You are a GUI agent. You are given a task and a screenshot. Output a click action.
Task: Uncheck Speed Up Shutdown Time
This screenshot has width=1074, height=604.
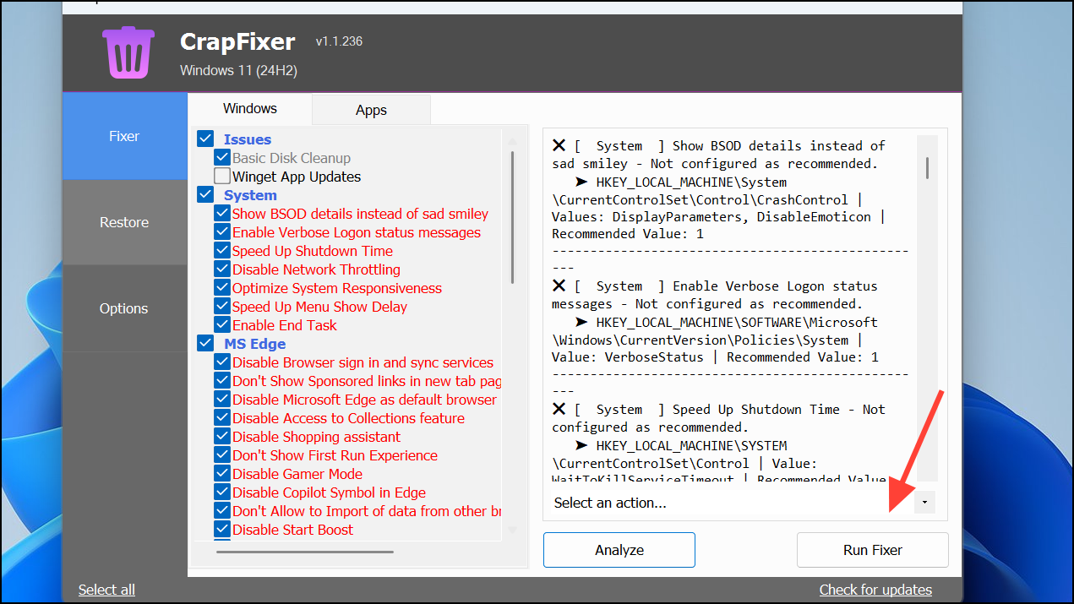[222, 251]
